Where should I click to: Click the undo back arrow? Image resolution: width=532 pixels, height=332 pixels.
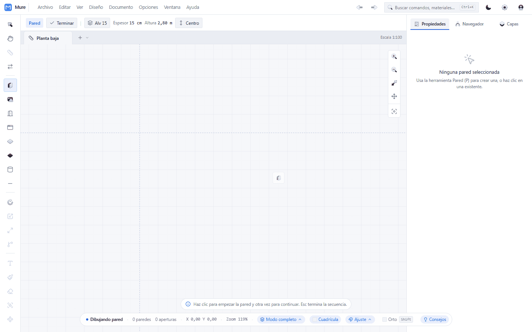359,7
